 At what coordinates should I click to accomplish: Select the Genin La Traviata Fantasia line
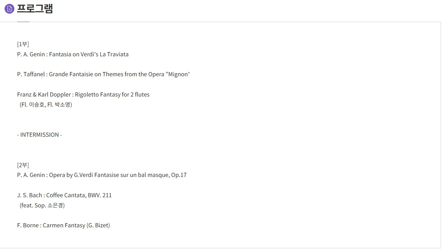pyautogui.click(x=73, y=54)
